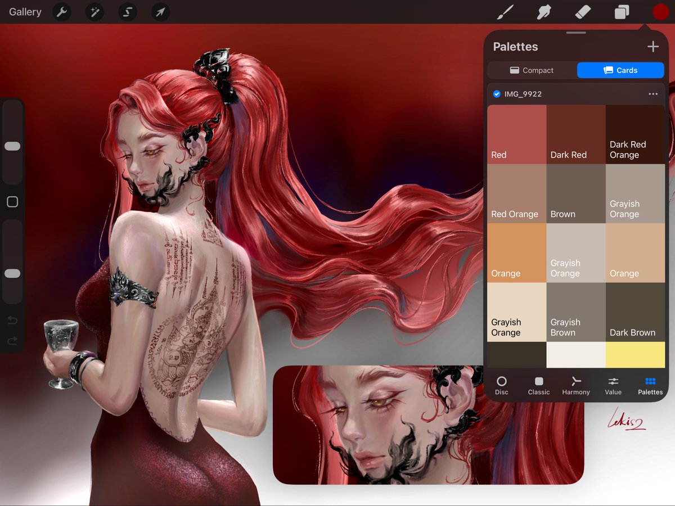Open the Selection tool
The width and height of the screenshot is (675, 506).
pos(128,12)
